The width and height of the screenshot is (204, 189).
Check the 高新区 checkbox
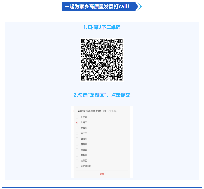[77, 155]
